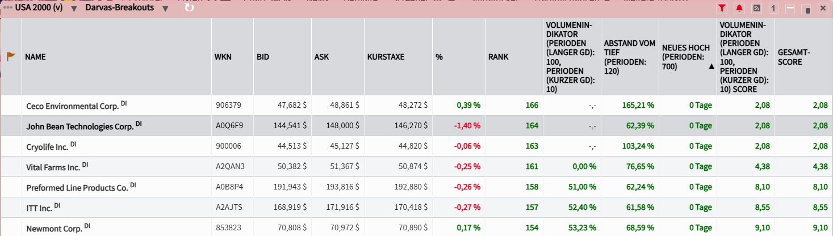Click the sort arrow in Neues Hoch header
This screenshot has width=833, height=236.
click(x=711, y=66)
